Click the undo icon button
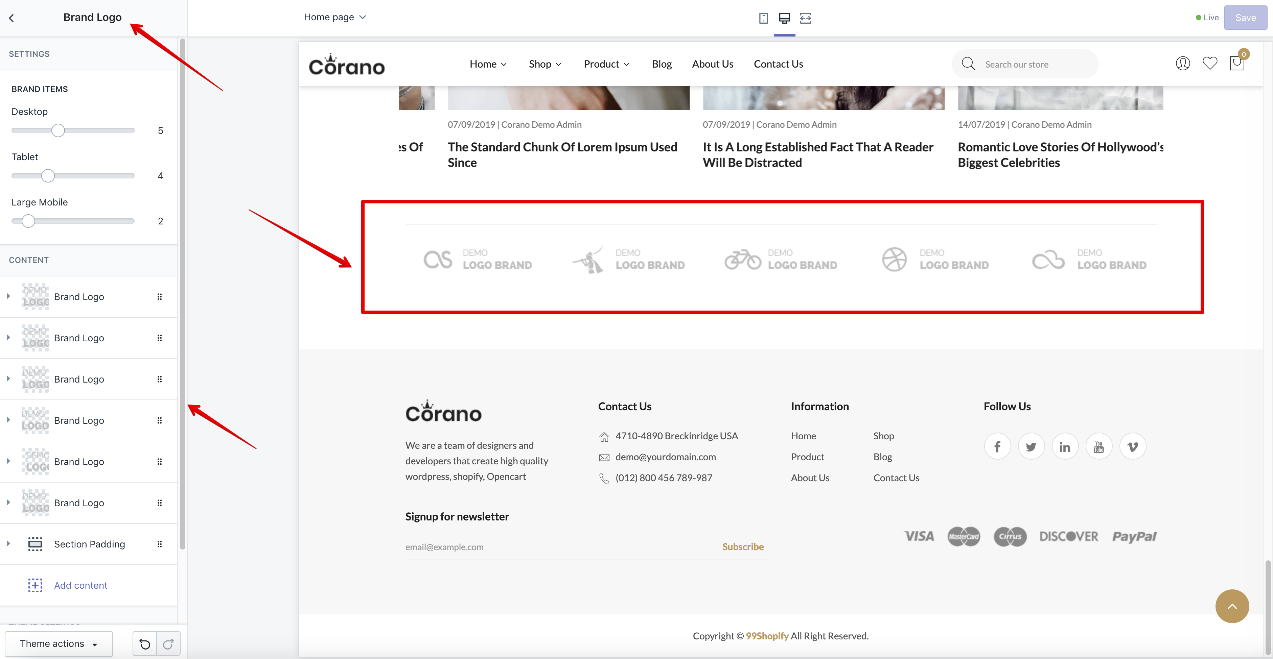 click(144, 644)
